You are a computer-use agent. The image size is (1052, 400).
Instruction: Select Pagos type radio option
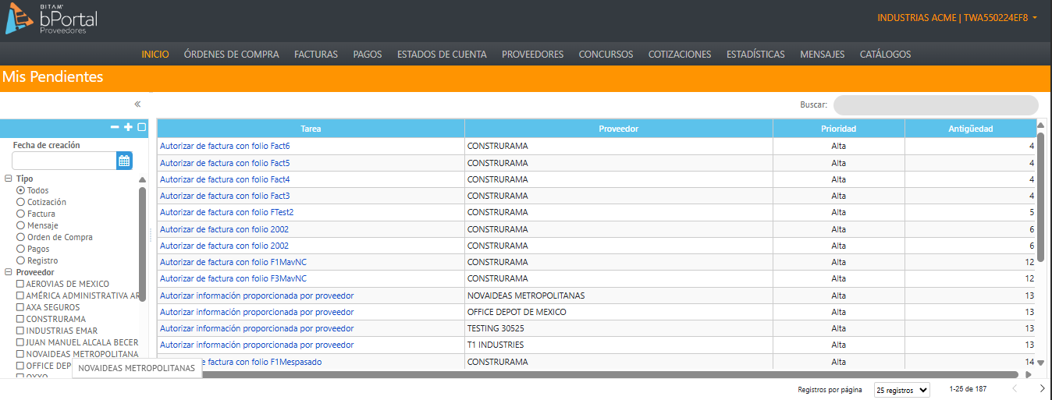coord(21,249)
